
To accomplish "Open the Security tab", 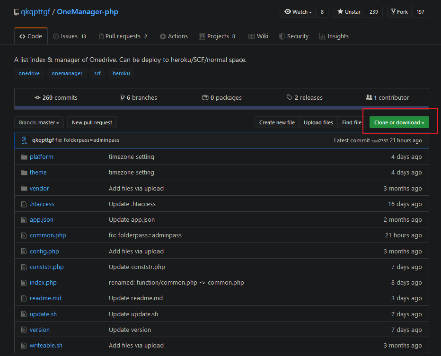I will click(294, 36).
